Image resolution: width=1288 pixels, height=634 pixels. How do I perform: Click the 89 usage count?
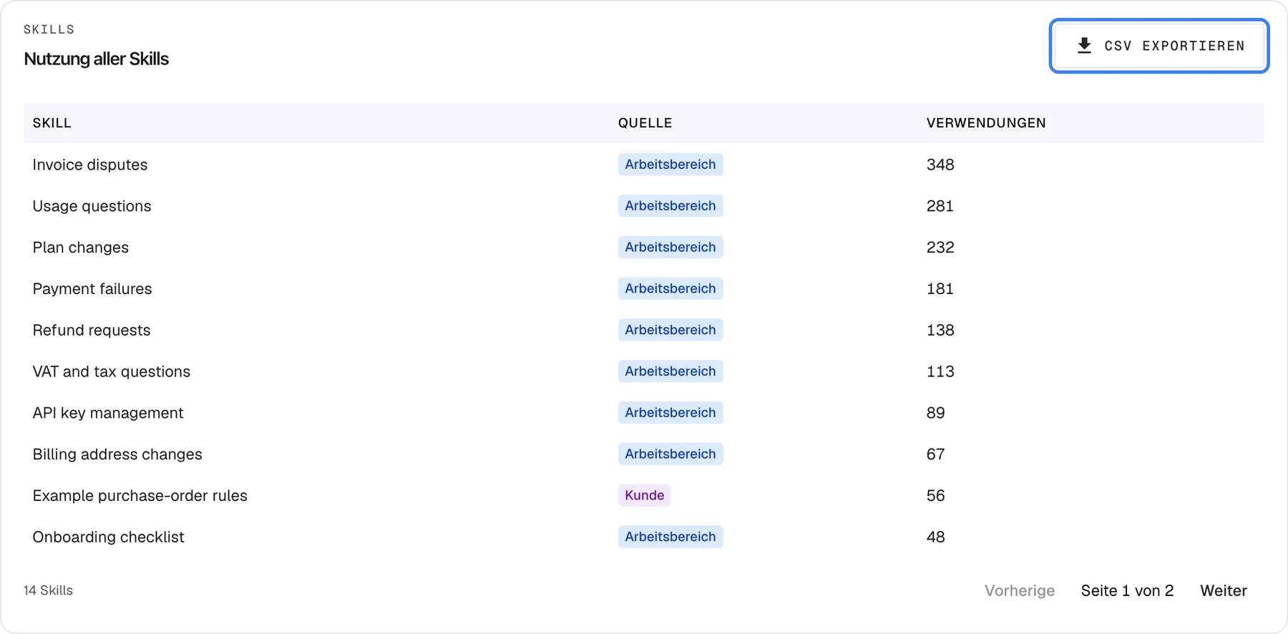point(936,413)
